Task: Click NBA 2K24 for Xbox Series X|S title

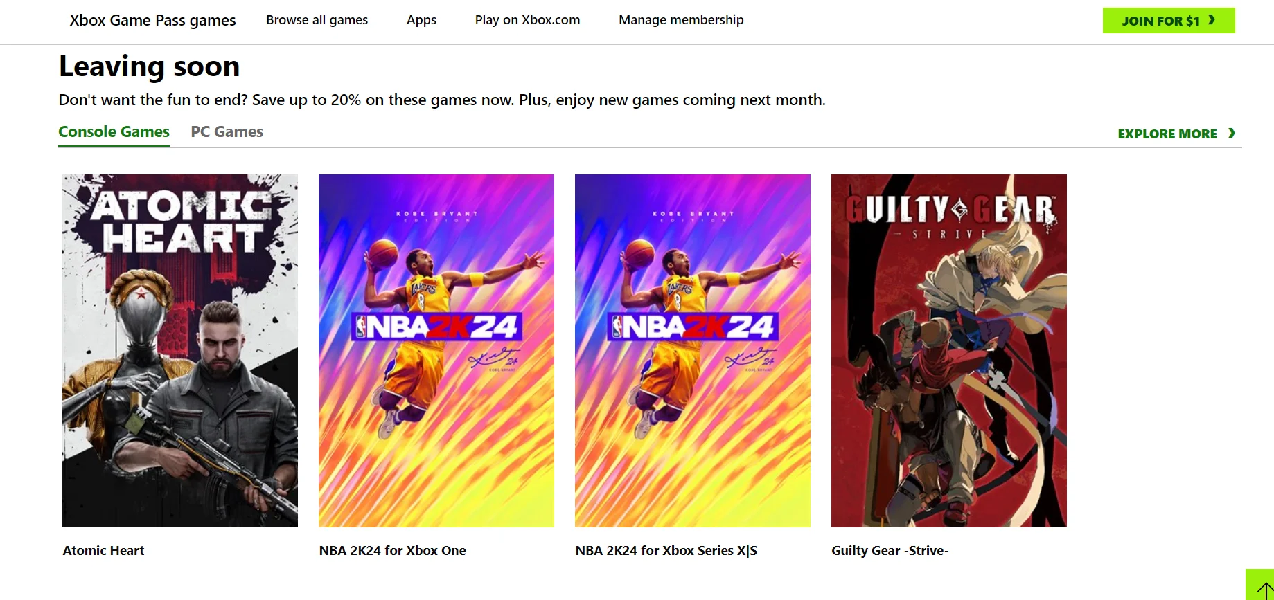Action: point(666,550)
